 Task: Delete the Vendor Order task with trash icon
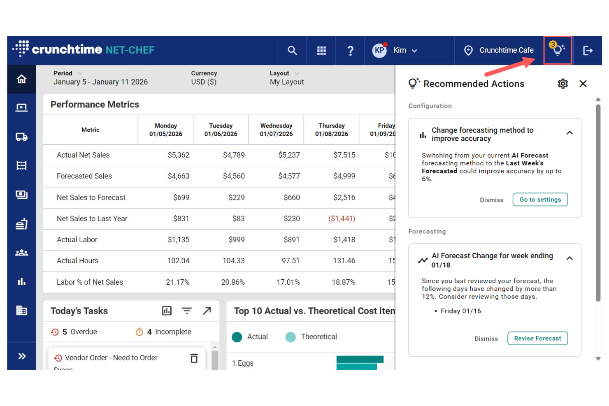[x=194, y=358]
